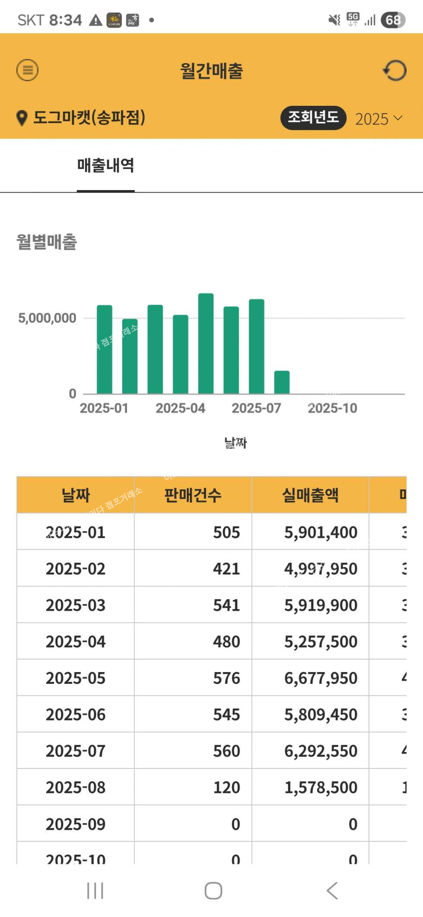Image resolution: width=423 pixels, height=917 pixels.
Task: Tap the 판매건수 column header
Action: (193, 495)
